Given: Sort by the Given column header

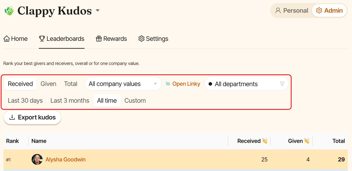Looking at the screenshot, I should click(299, 141).
